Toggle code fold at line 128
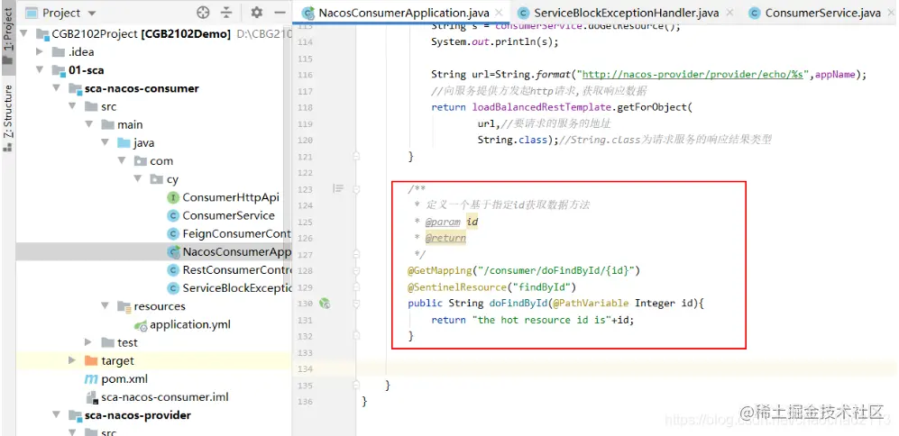The height and width of the screenshot is (436, 899). tap(356, 270)
